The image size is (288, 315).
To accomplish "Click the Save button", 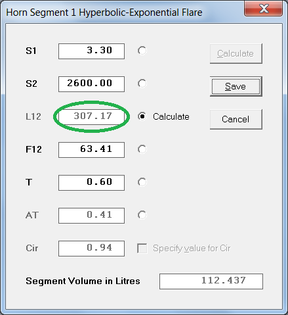I will [x=236, y=86].
